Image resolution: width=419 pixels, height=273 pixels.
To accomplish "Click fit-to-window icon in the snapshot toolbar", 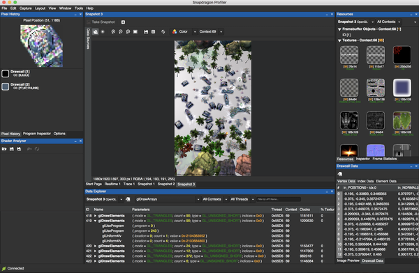I will point(135,32).
